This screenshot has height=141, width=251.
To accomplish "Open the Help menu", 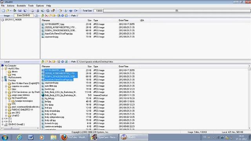I will click(49, 5).
